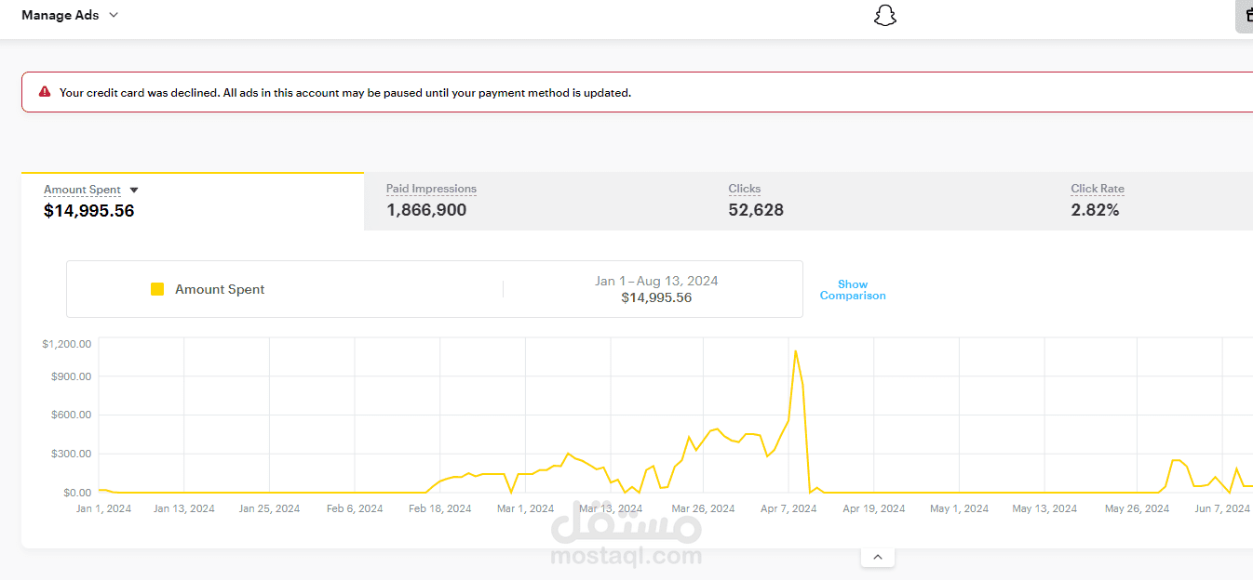Click the Mar 1, 2024 axis label
The width and height of the screenshot is (1253, 580).
[526, 508]
